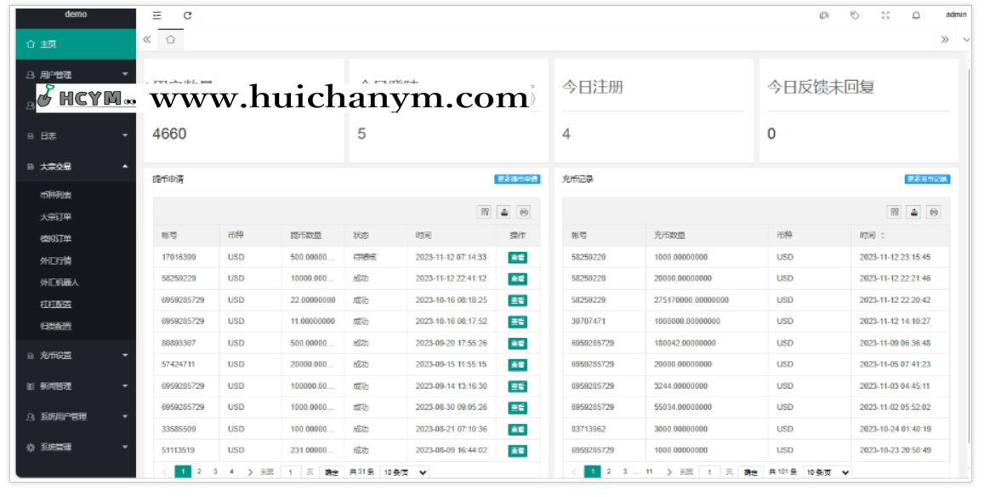Expand the 用户管理 sidebar menu
The image size is (990, 497).
point(76,75)
